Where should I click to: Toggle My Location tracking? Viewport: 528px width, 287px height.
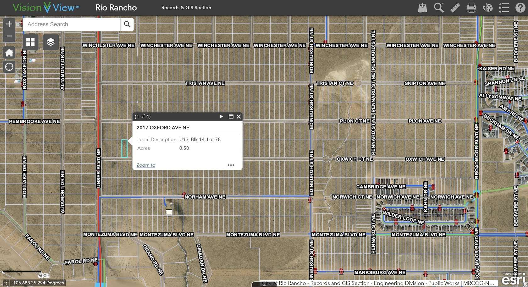[x=9, y=67]
